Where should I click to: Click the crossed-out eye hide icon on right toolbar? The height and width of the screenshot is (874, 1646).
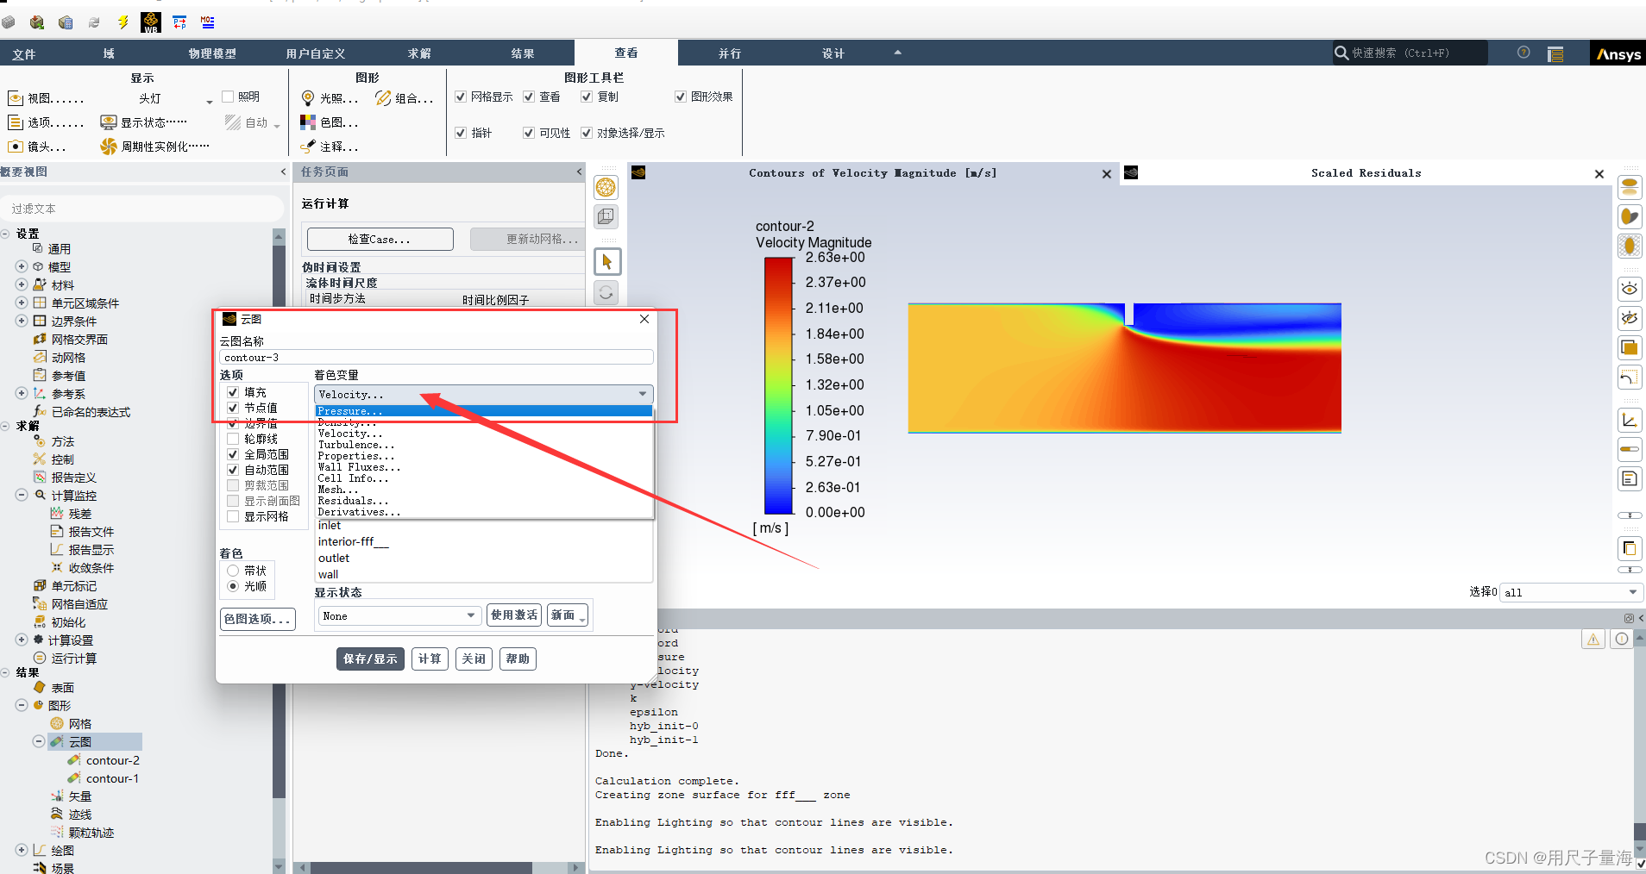1630,318
